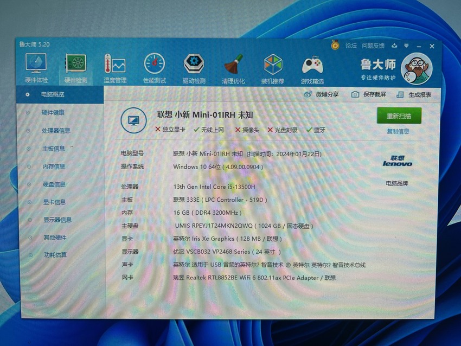
Task: Click the Realtek RTL8852BE WiFi 6 adapter value
Action: coord(254,278)
